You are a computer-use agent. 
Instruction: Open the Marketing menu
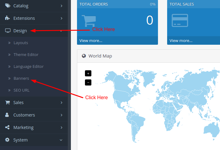click(34, 127)
